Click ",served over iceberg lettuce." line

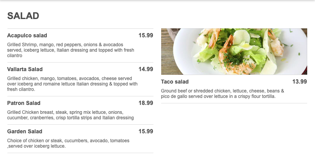coord(36,146)
